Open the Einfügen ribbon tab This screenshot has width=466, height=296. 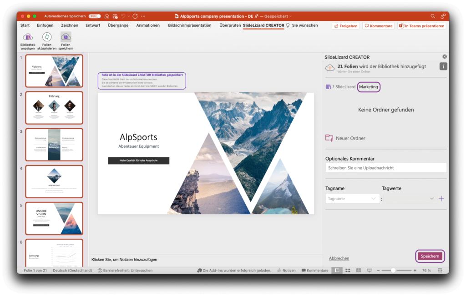coord(45,25)
